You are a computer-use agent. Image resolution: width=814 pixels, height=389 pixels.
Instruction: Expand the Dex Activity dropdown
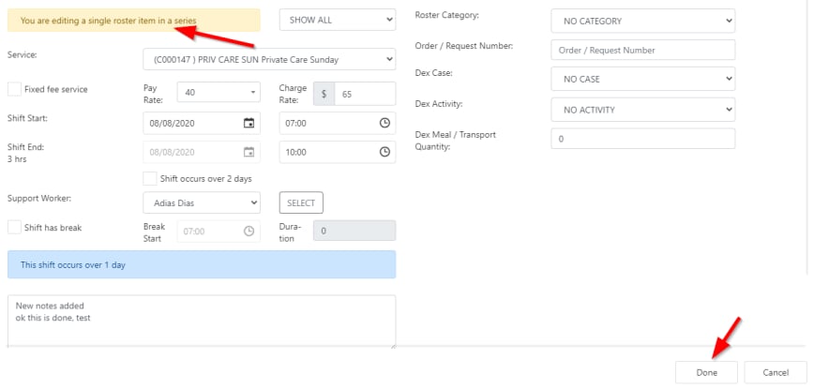(x=643, y=110)
